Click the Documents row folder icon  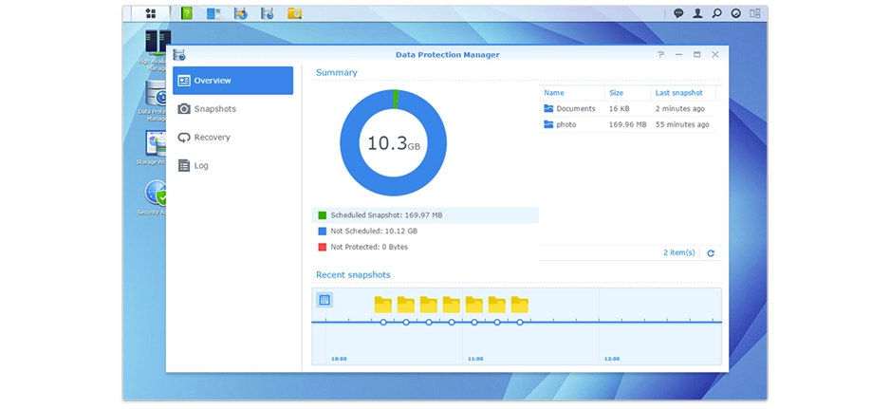(x=548, y=108)
